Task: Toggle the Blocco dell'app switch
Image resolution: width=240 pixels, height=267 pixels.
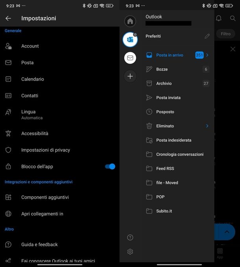Action: [110, 166]
